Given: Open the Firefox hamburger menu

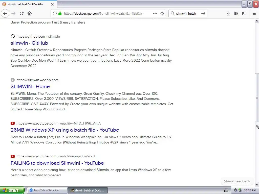Looking at the screenshot, I should pyautogui.click(x=254, y=13).
